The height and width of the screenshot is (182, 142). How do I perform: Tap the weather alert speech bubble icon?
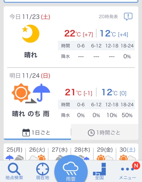tap(128, 17)
